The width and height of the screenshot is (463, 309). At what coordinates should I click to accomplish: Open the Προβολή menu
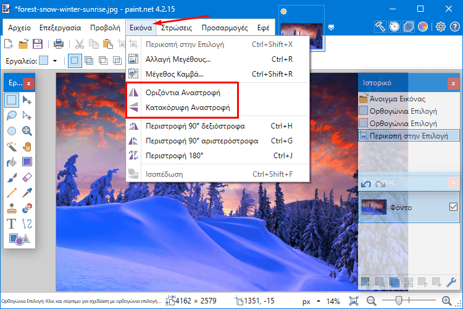tap(105, 28)
